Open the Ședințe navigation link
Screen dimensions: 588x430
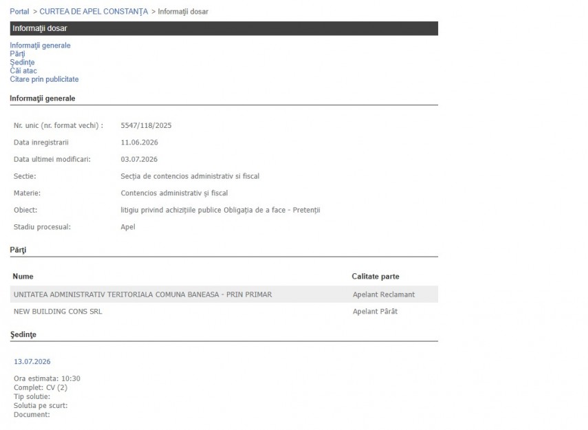22,63
